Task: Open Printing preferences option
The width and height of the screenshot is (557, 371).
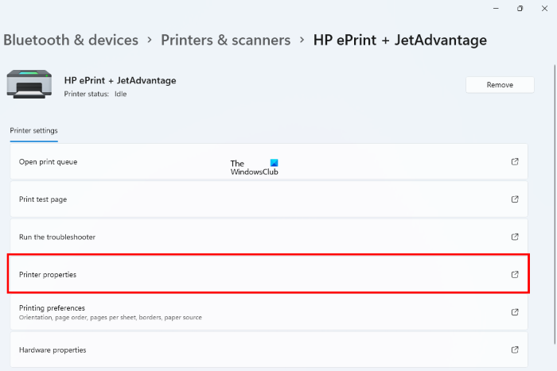Action: coord(53,307)
